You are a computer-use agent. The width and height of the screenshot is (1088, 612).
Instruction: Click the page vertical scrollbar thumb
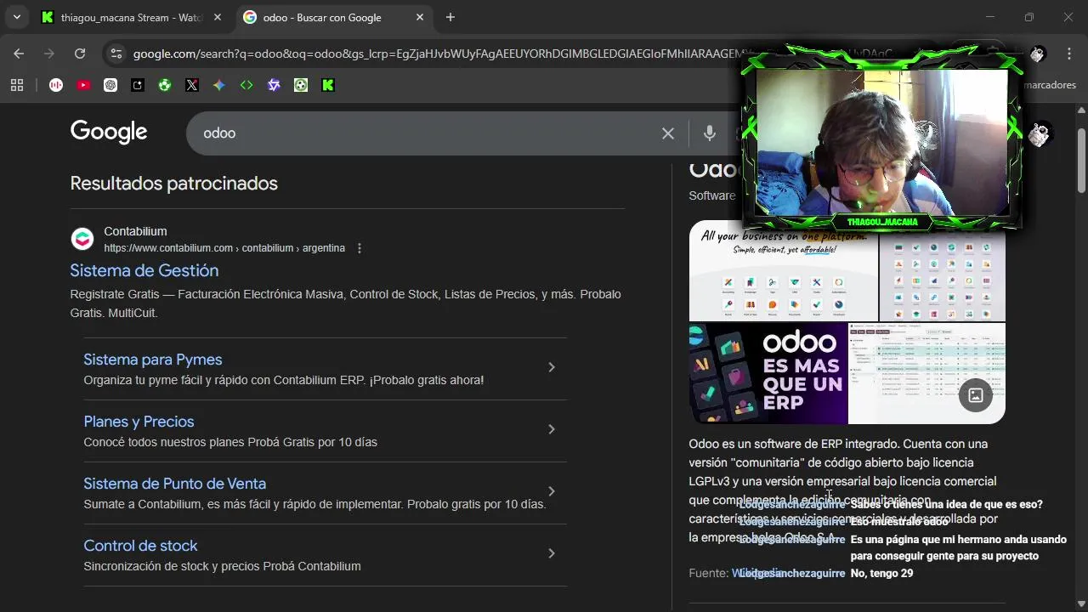coord(1081,160)
